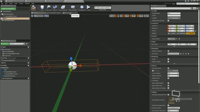200x112 pixels.
Task: Click search icon in My Blueprint panel
Action: pyautogui.click(x=24, y=44)
